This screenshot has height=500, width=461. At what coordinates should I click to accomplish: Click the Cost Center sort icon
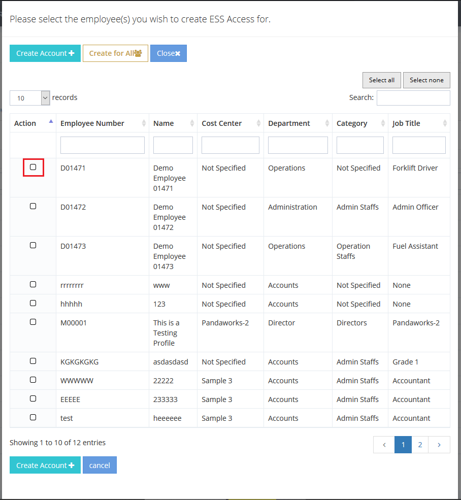pos(258,123)
